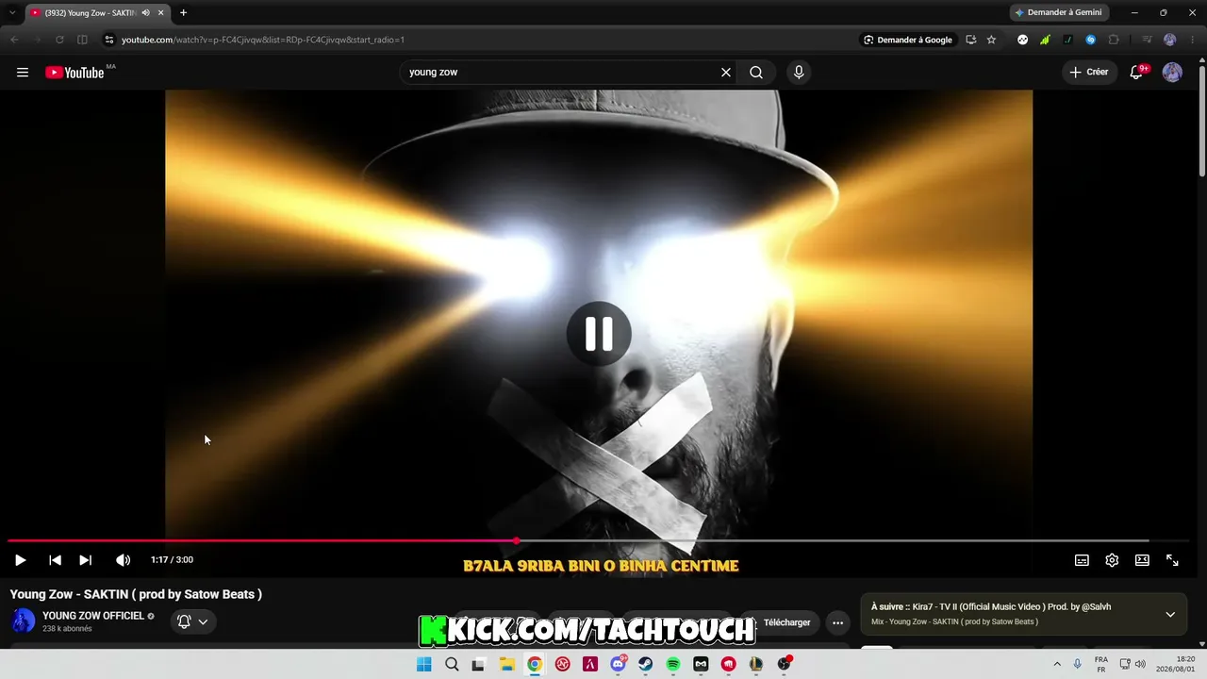Open the player settings gear

click(1112, 560)
